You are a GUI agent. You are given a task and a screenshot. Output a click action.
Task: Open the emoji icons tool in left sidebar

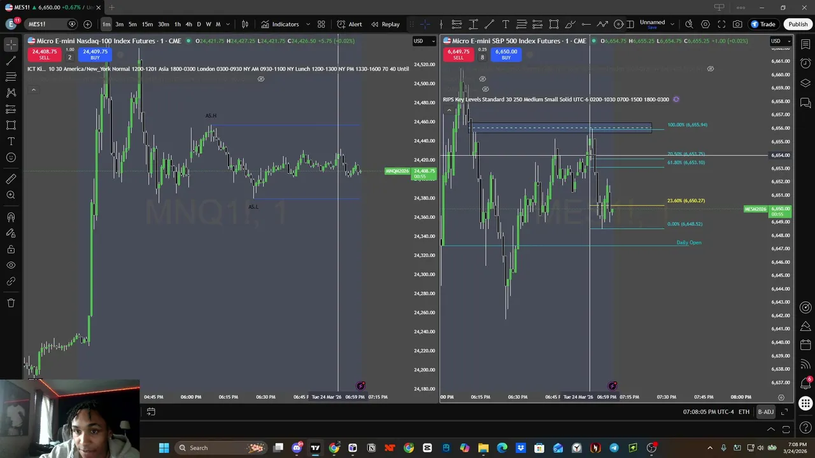11,158
